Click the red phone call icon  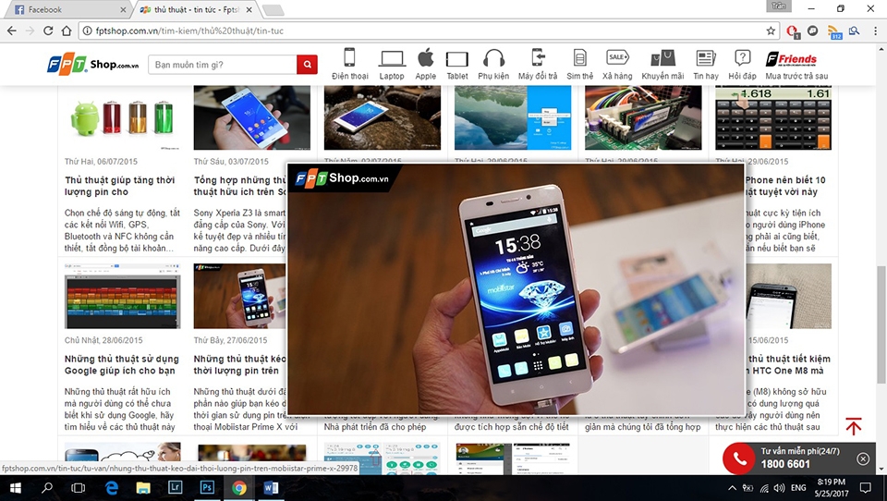tap(739, 458)
